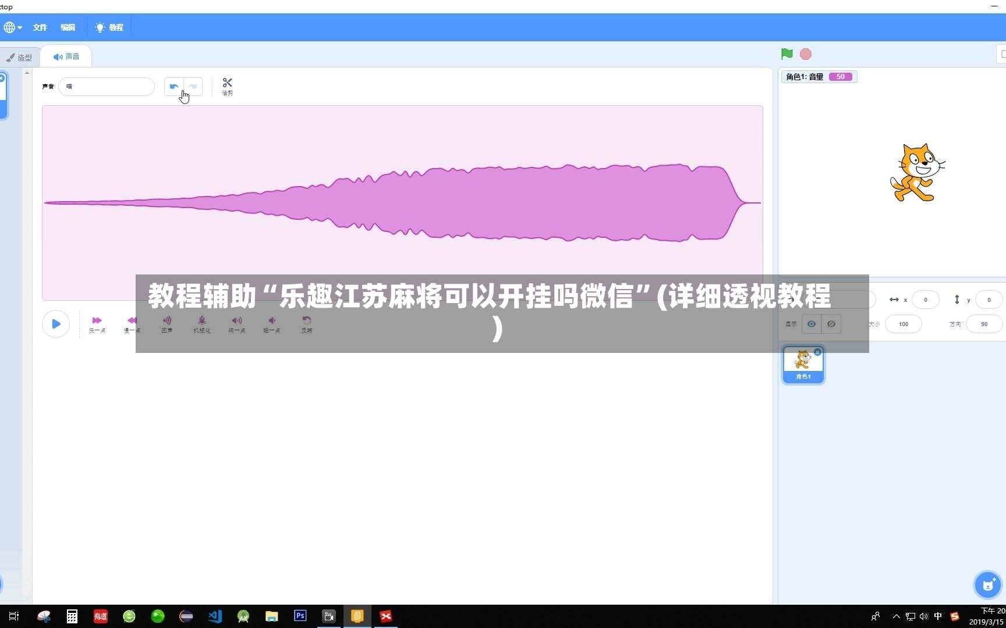Apply the 响一点 louder effect

(237, 324)
